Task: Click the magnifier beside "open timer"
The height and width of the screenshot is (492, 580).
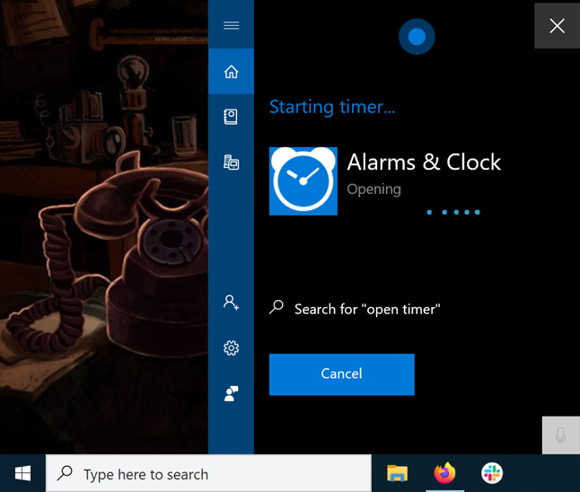Action: pyautogui.click(x=277, y=307)
